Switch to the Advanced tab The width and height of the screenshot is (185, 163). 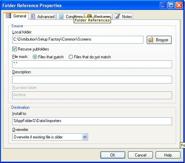[x=42, y=16]
